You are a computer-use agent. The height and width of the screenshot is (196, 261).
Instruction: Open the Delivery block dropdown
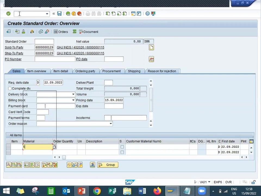[x=73, y=94]
